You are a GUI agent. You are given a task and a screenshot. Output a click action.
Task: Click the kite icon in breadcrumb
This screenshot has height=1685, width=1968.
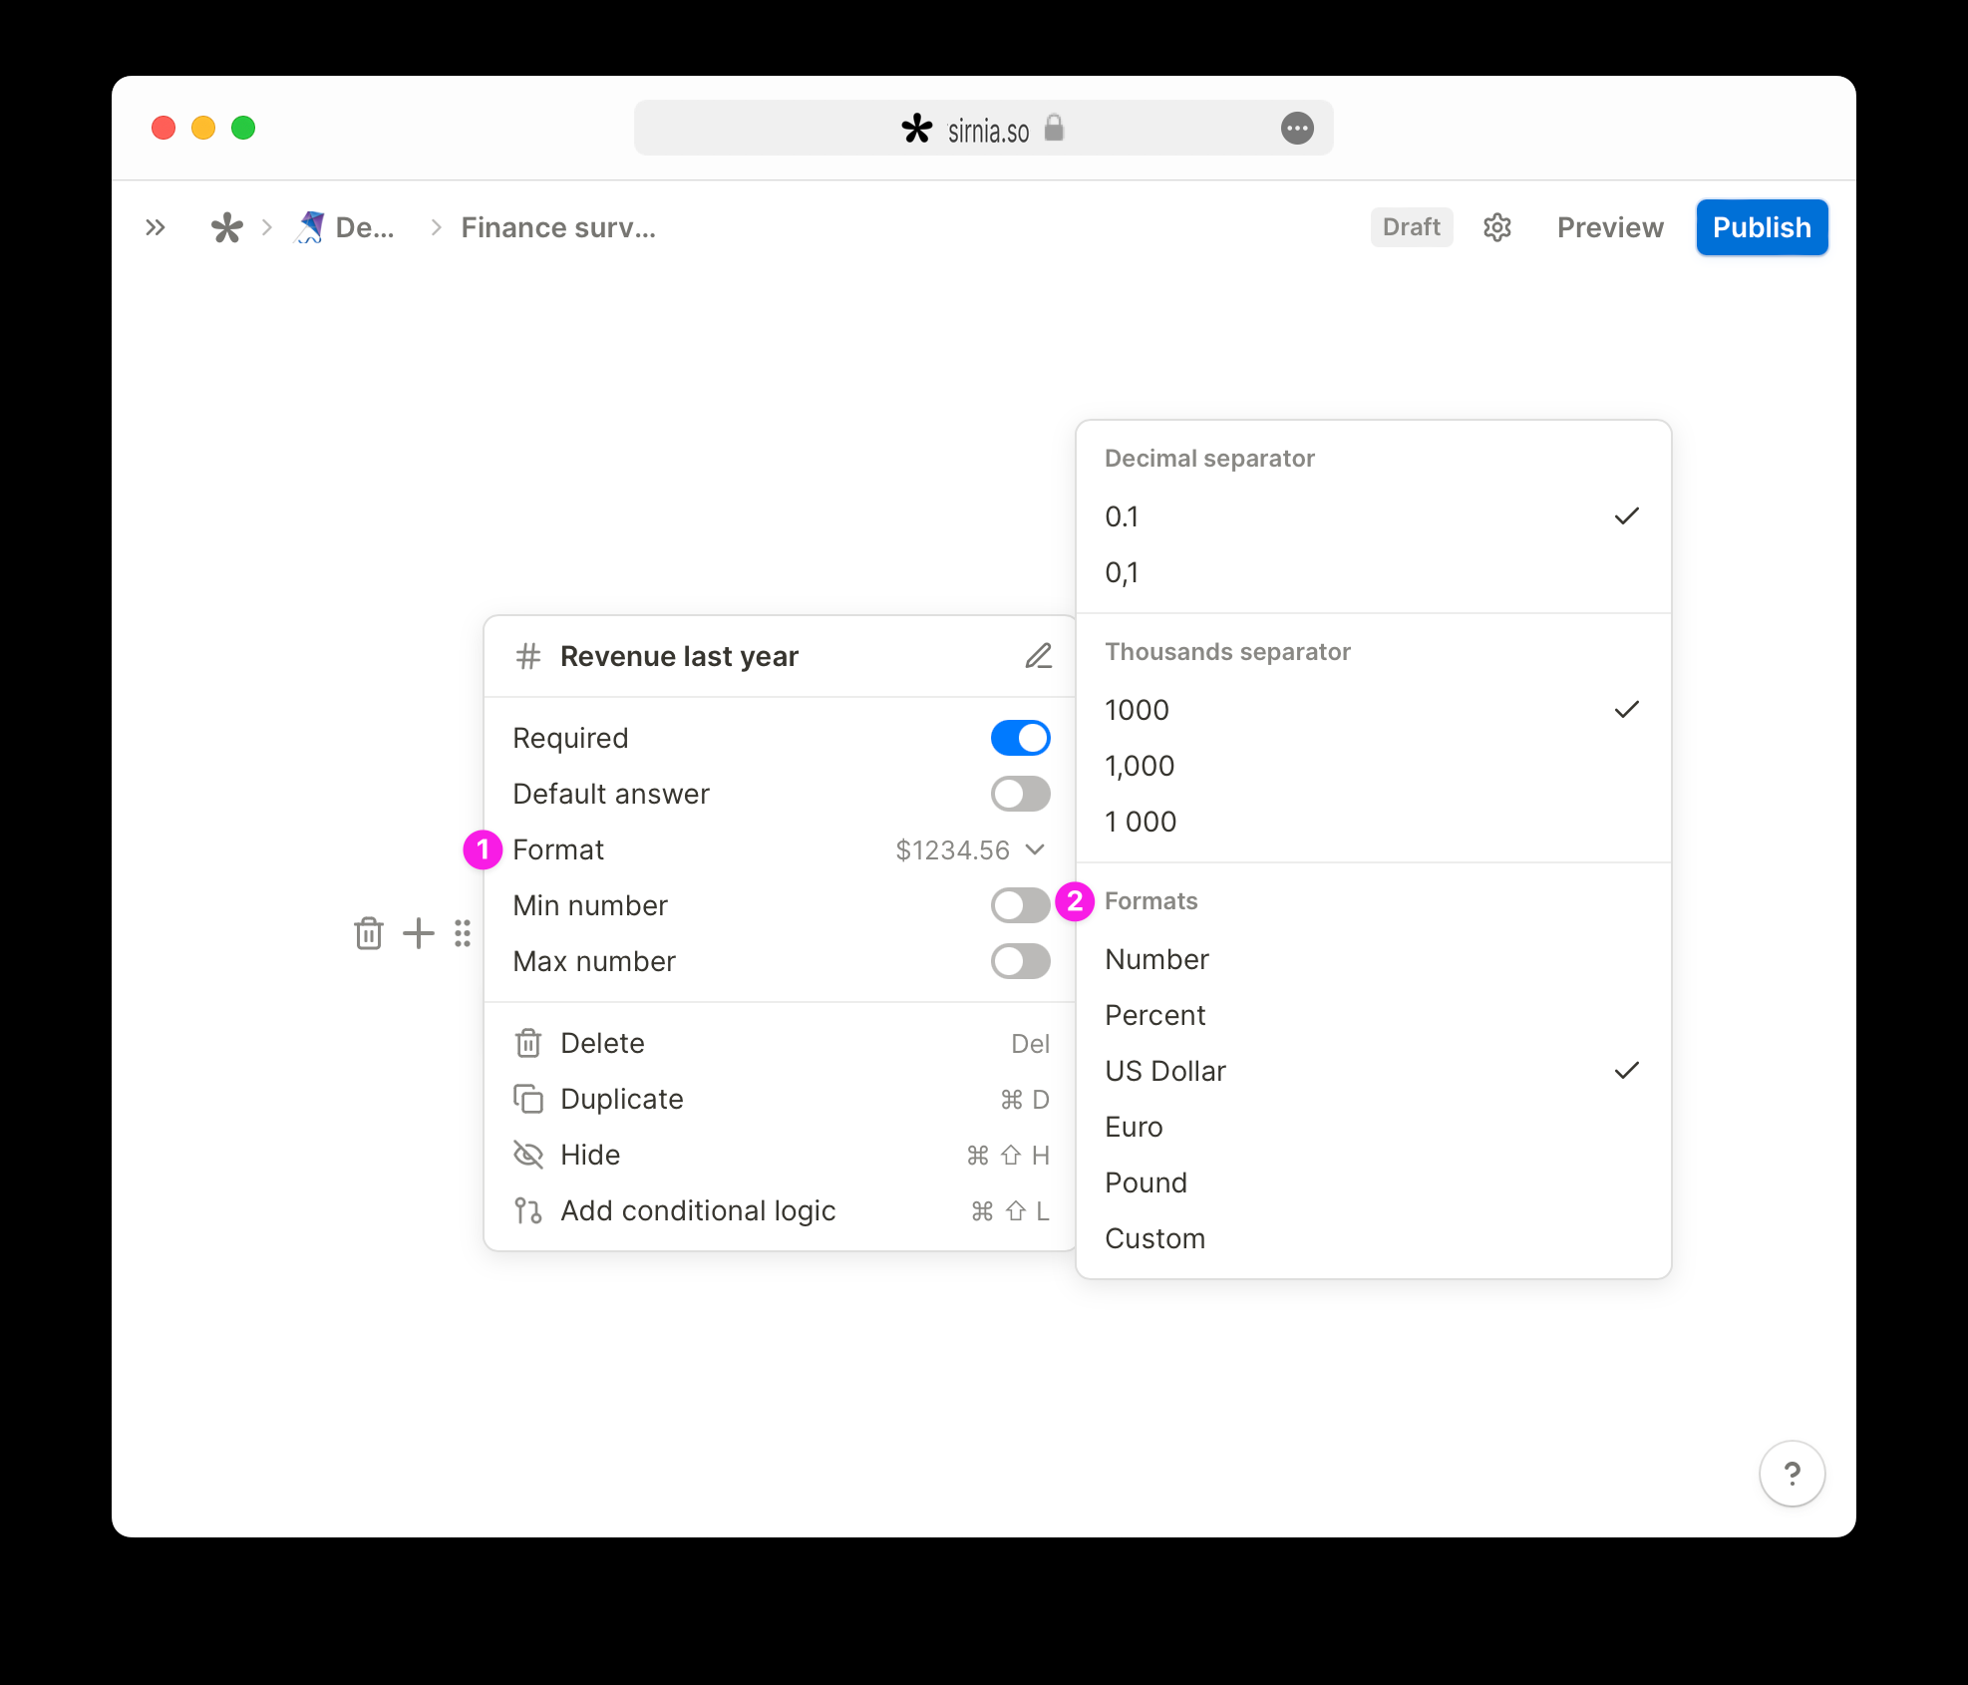310,227
